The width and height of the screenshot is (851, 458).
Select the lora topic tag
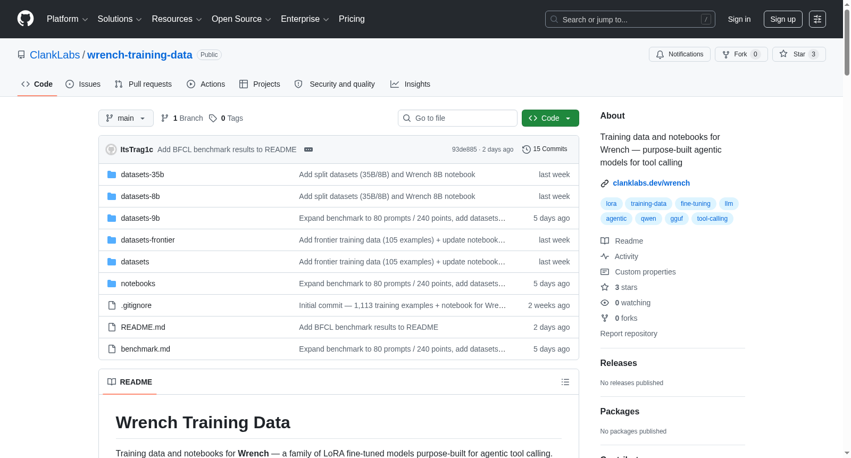coord(612,204)
